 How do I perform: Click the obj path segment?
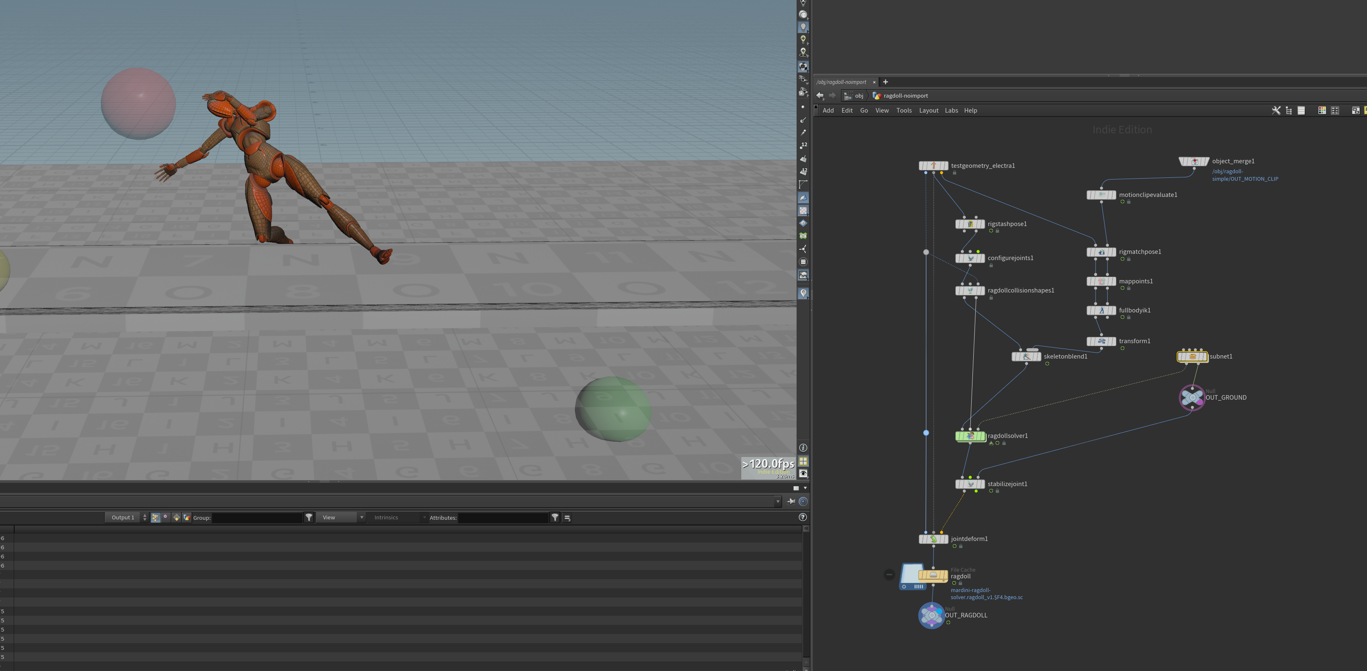click(x=854, y=96)
